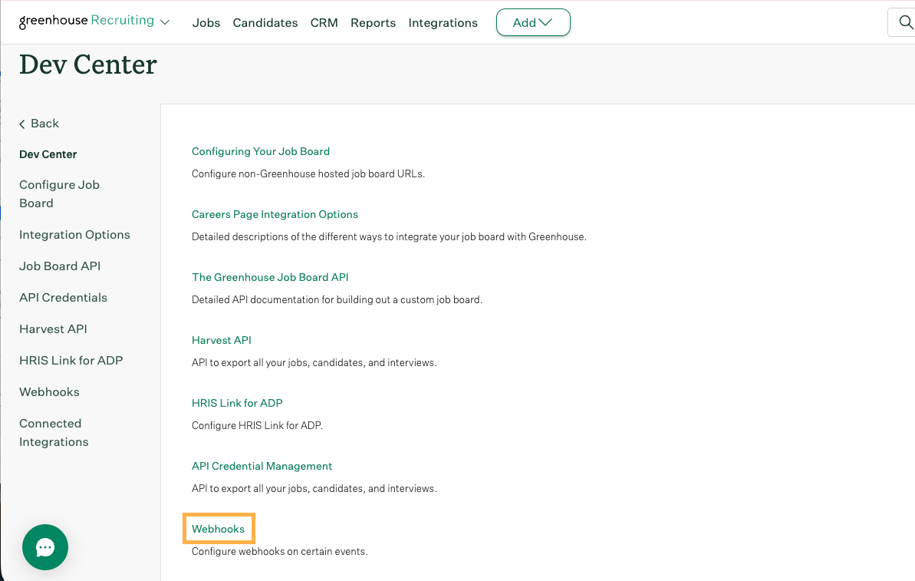The image size is (915, 581).
Task: Open the highlighted Webhooks link
Action: click(219, 529)
